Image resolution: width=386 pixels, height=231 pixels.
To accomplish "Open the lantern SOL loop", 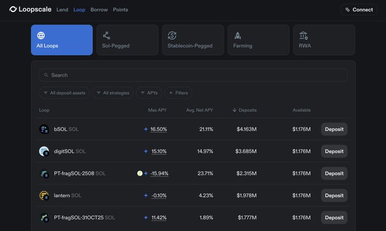I will pyautogui.click(x=193, y=196).
